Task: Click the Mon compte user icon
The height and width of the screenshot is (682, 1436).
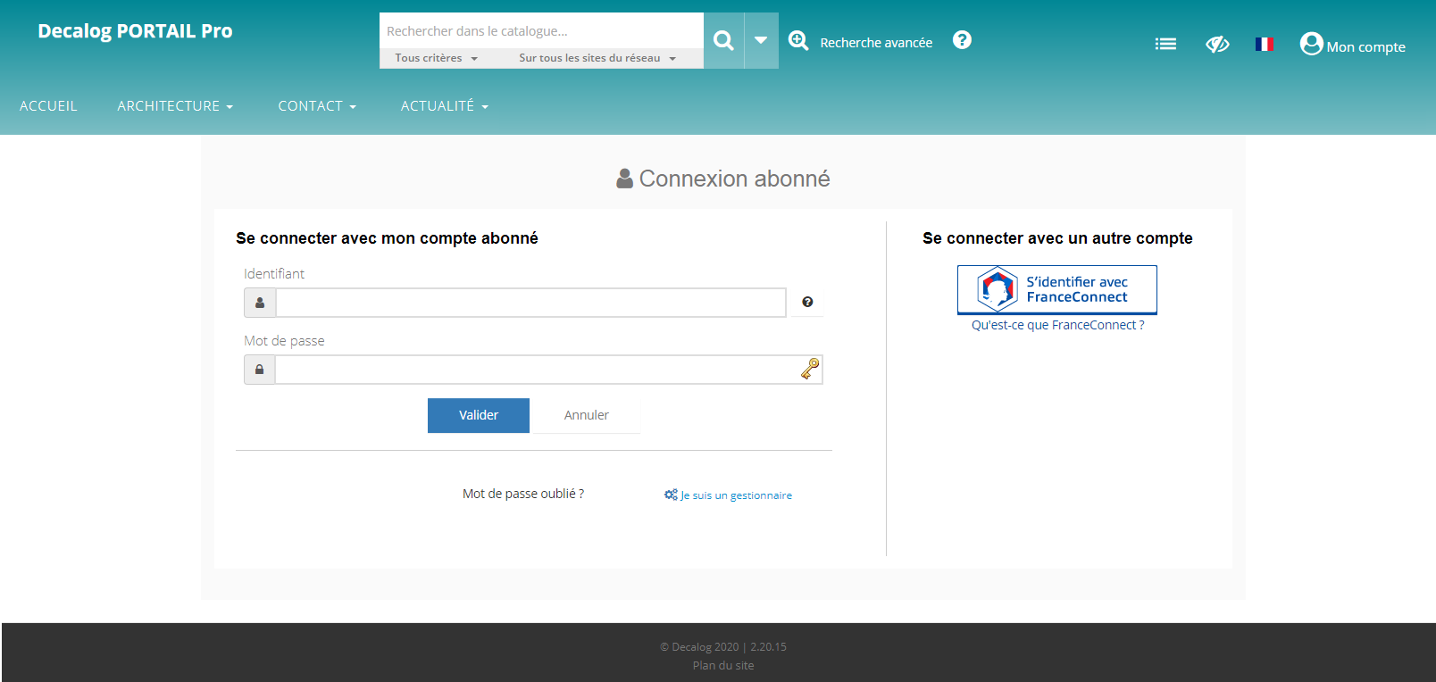Action: pos(1311,44)
